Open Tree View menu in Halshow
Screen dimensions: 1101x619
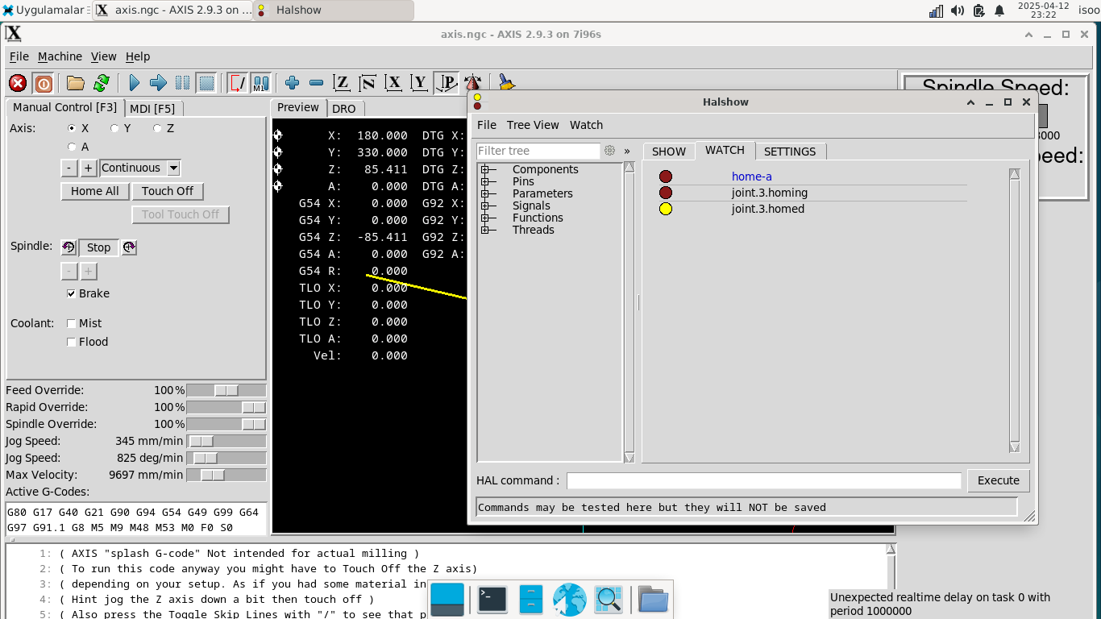pyautogui.click(x=533, y=125)
